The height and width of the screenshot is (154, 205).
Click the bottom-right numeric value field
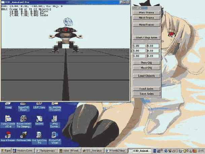(x=153, y=56)
